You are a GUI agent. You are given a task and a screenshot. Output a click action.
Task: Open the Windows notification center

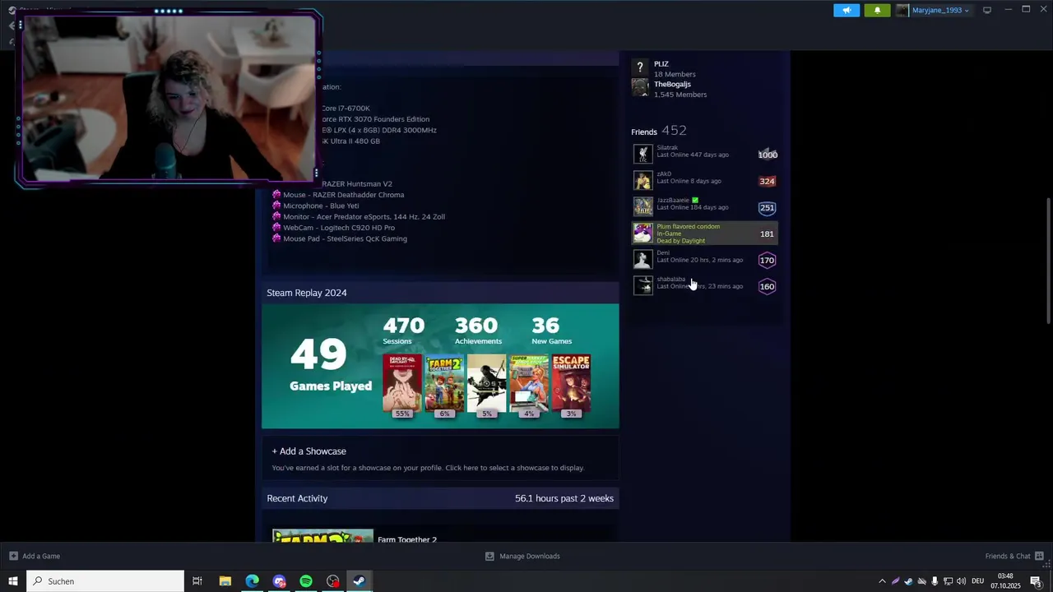1036,581
